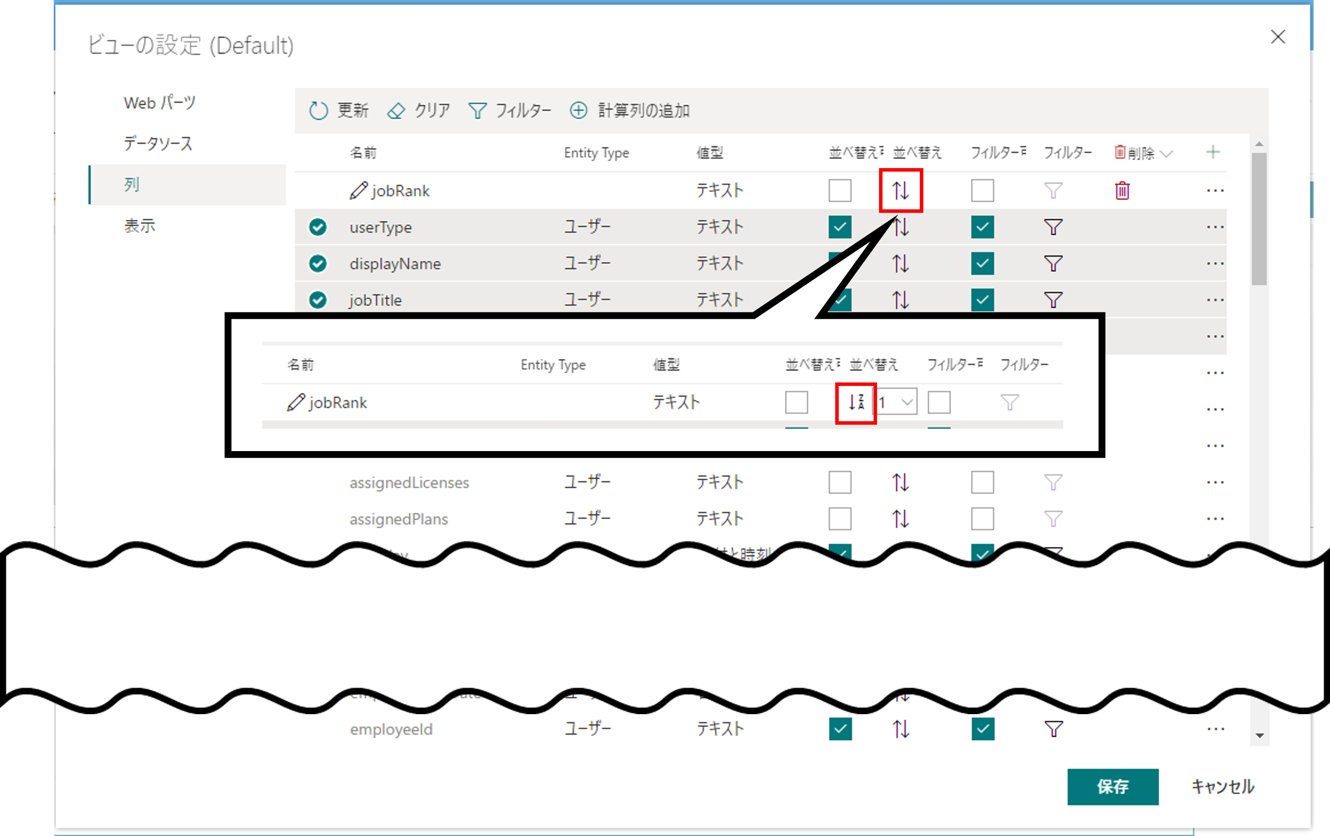Click the 保存 save button
This screenshot has width=1330, height=836.
(x=1112, y=786)
